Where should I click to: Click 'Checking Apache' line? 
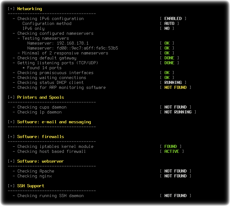click(x=36, y=171)
